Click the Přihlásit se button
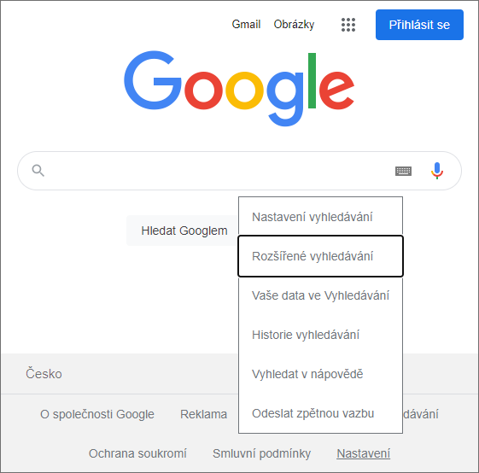Image resolution: width=479 pixels, height=473 pixels. tap(419, 25)
